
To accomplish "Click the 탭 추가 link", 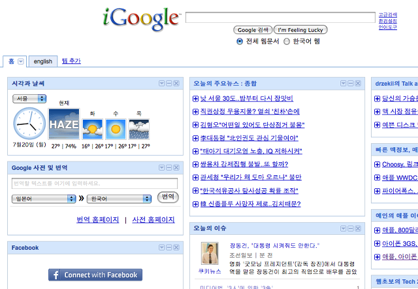I will point(71,61).
